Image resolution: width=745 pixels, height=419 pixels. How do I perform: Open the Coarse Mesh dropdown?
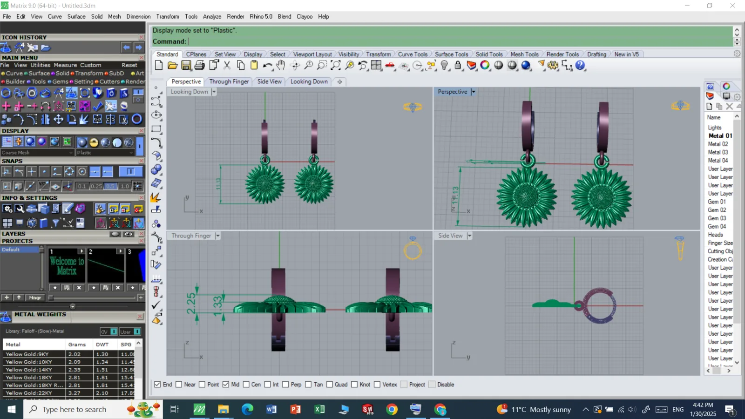(x=37, y=153)
